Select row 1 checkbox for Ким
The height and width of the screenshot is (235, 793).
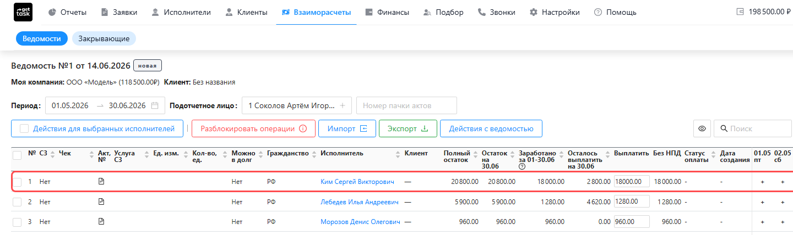tap(17, 182)
